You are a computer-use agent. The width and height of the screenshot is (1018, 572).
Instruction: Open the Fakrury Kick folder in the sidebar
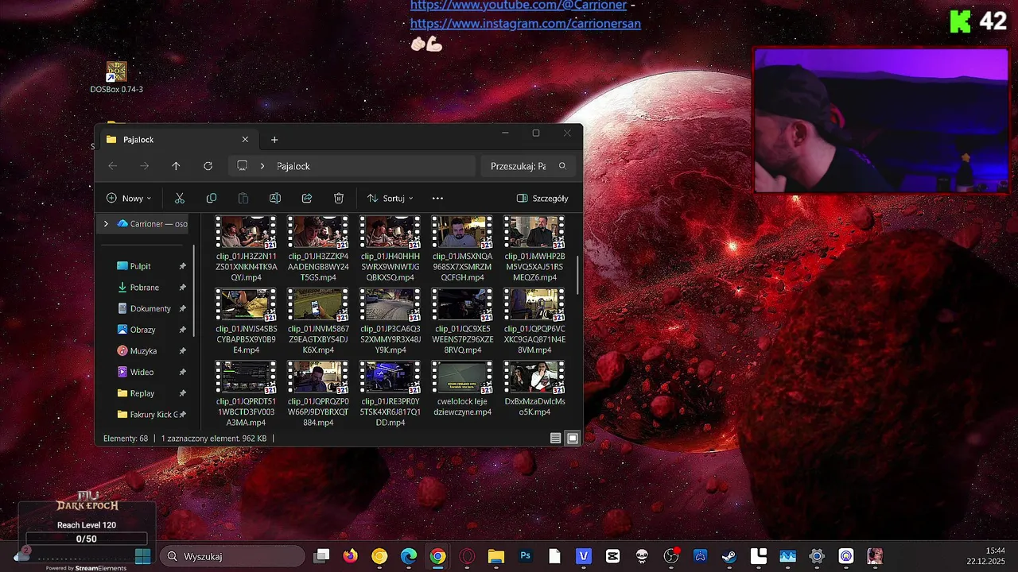coord(147,415)
